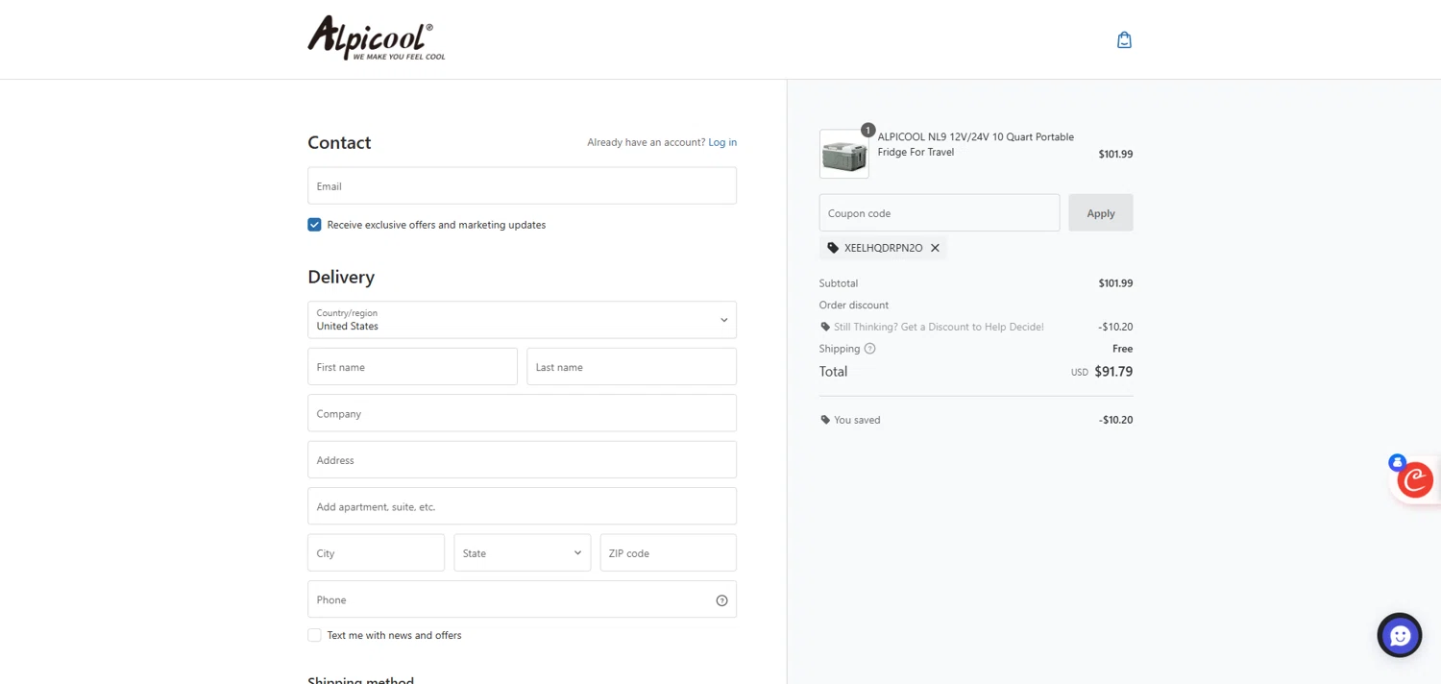The image size is (1441, 684).
Task: Open the Country/region dropdown
Action: tap(522, 320)
